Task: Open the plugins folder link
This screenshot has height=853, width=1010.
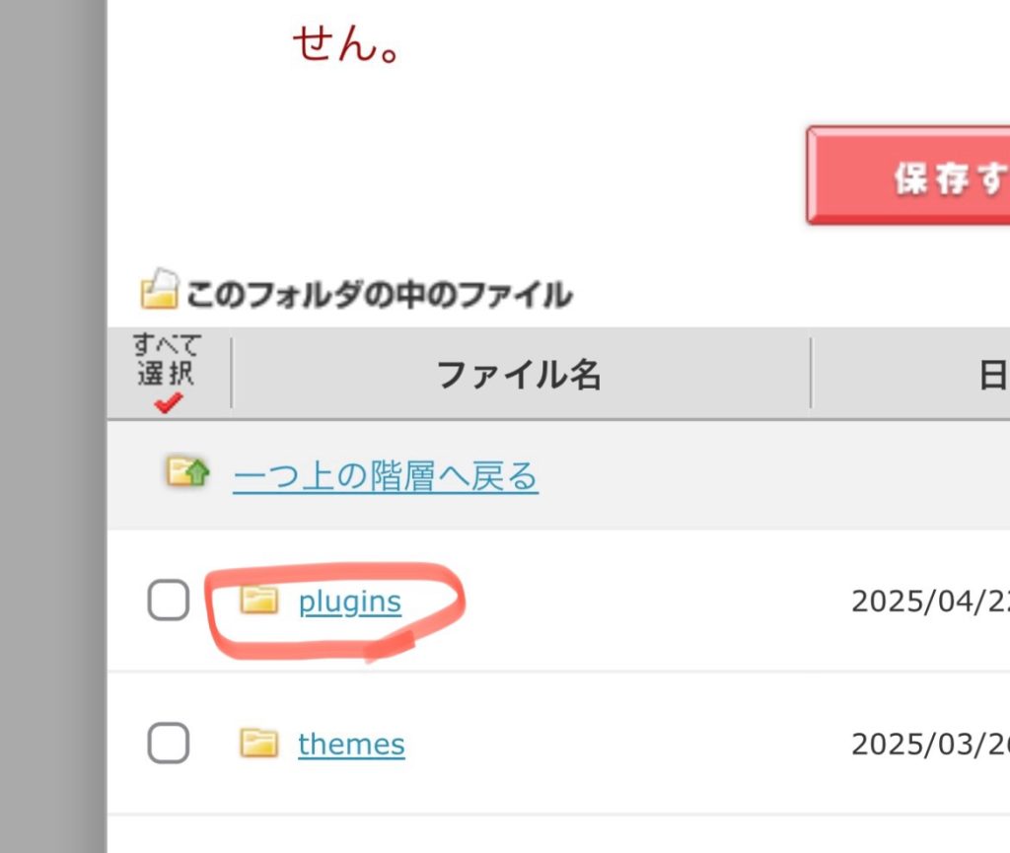Action: (350, 602)
